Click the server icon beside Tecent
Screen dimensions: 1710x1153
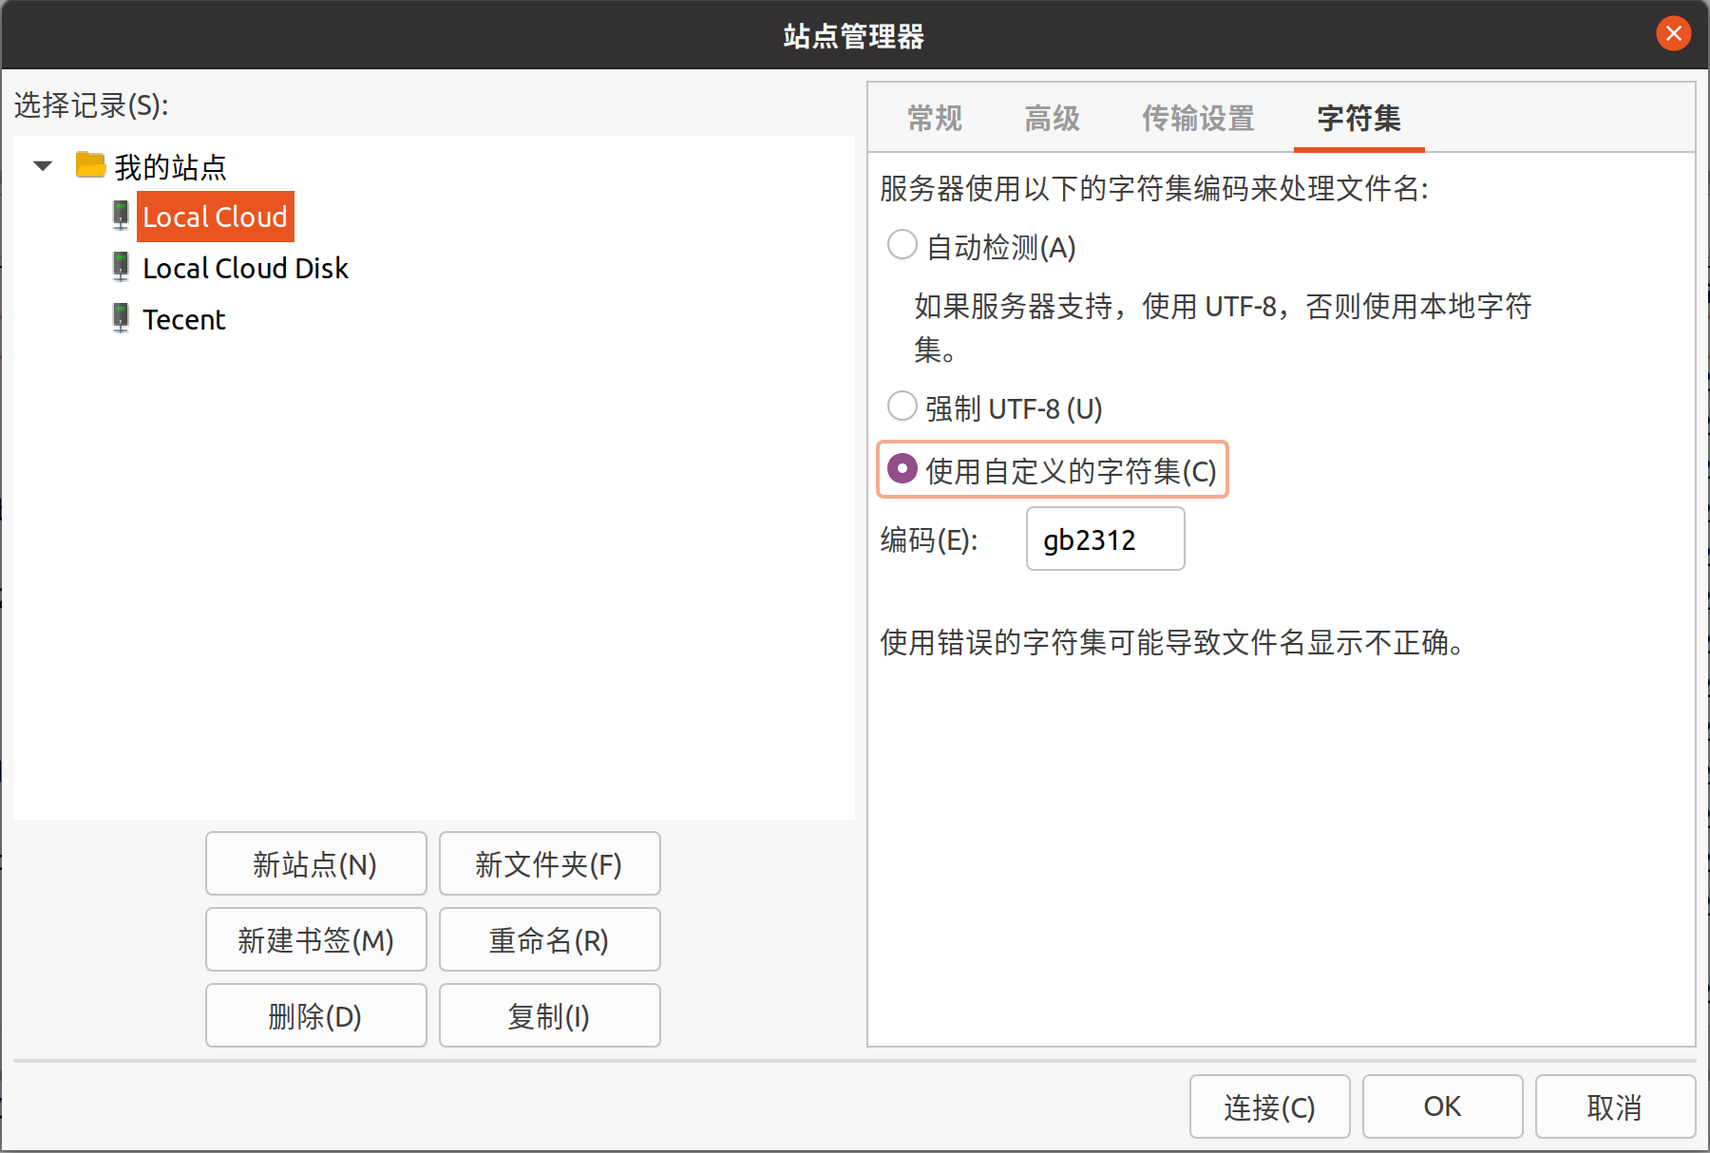(121, 318)
